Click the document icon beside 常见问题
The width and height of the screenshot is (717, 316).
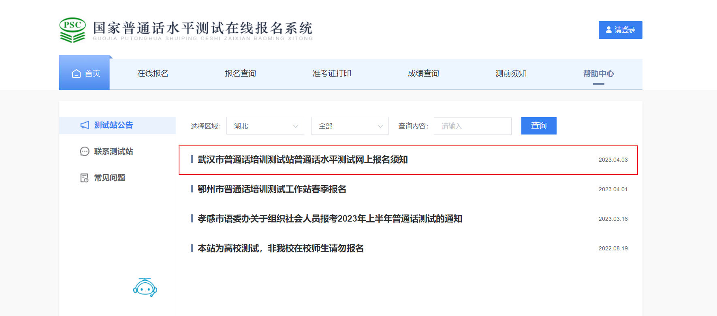click(84, 178)
